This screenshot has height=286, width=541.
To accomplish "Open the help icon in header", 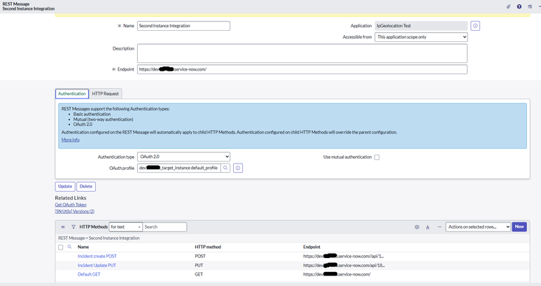I will 519,6.
